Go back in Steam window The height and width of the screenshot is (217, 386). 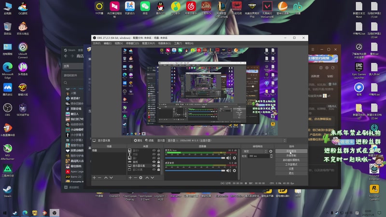click(x=66, y=56)
